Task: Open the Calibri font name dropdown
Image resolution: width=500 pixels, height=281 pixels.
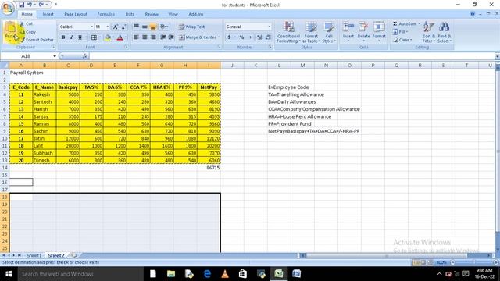Action: (x=92, y=27)
